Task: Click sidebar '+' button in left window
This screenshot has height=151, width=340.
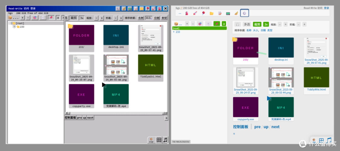Action: click(23, 18)
